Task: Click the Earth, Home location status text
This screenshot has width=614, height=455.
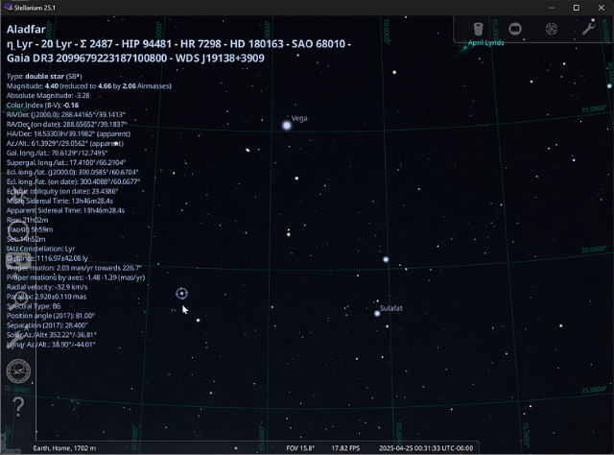Action: (x=67, y=448)
